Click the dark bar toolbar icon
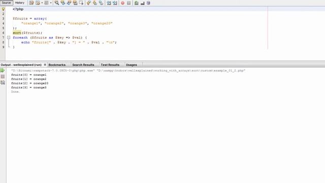Image resolution: width=325 pixels, height=183 pixels. [x=142, y=3]
